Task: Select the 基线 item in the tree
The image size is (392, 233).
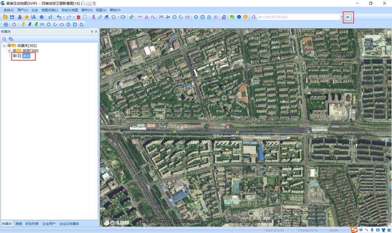Action: [26, 56]
